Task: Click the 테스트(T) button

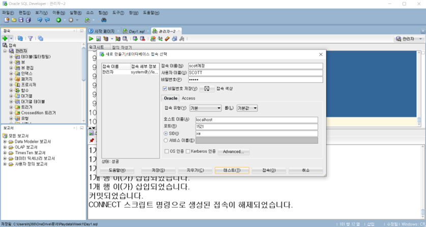Action: (232, 170)
